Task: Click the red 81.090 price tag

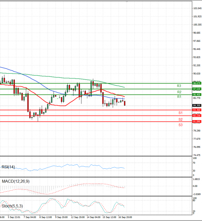Action: 197,121
